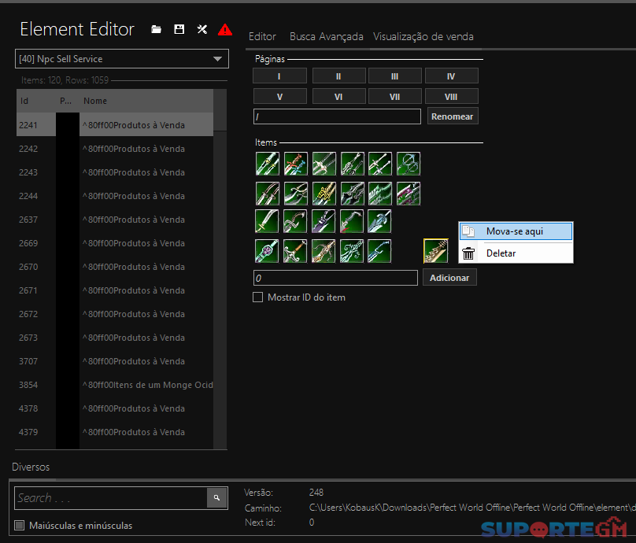Open the Busca Avançada tab
This screenshot has width=636, height=543.
(x=326, y=36)
